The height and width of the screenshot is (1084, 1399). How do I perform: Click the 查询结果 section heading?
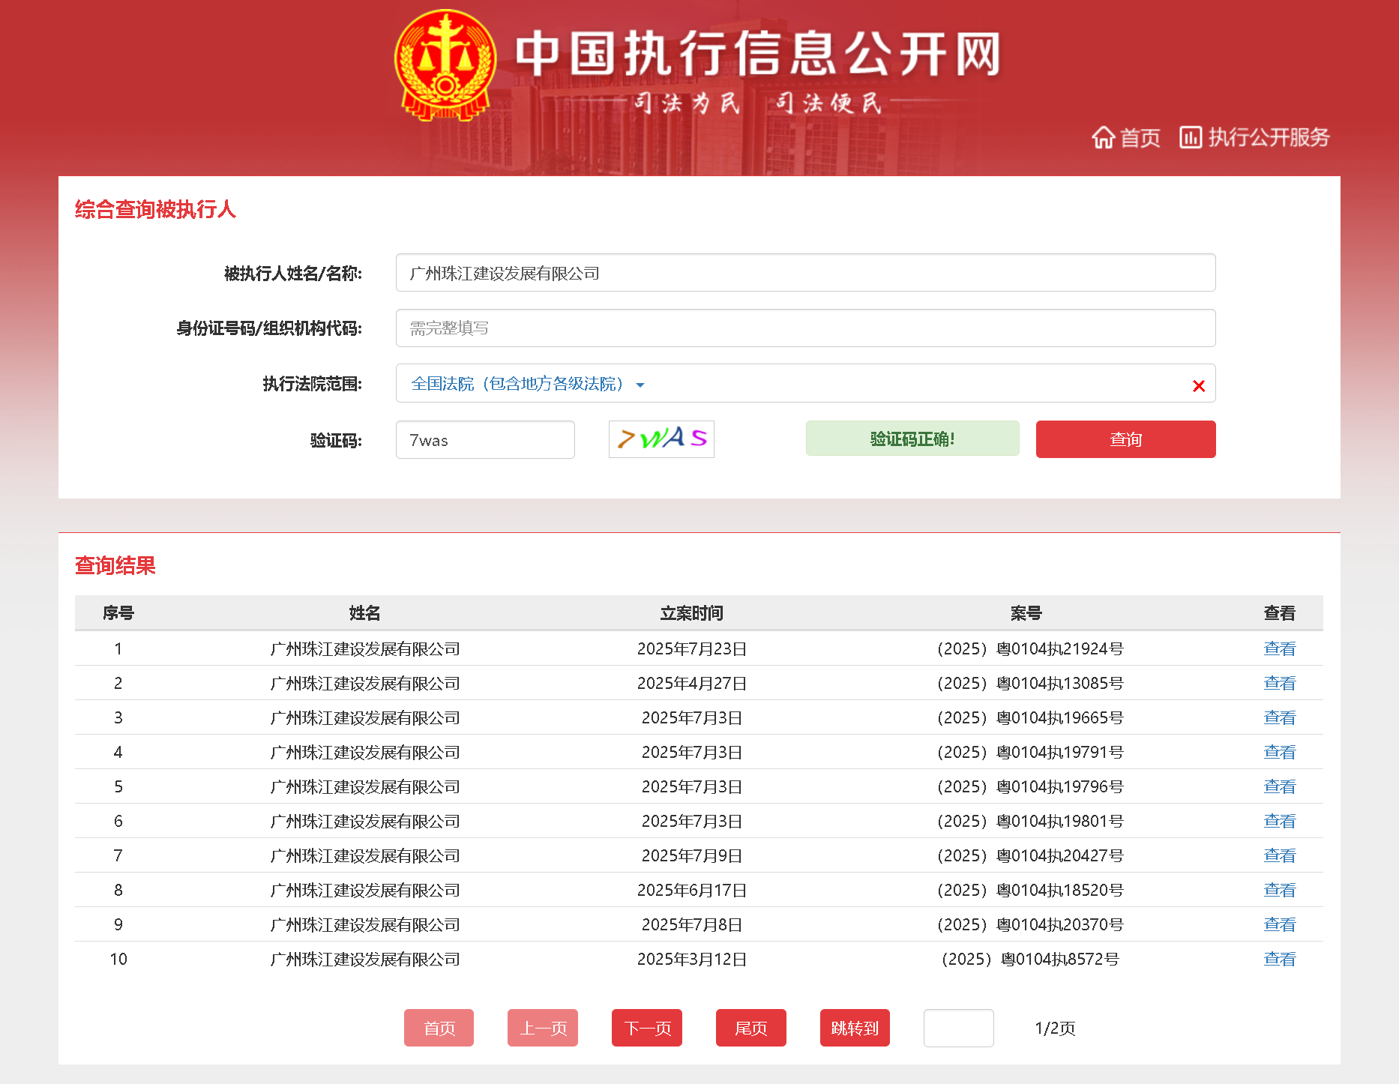point(115,565)
